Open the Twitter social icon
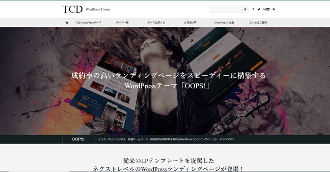Viewport: 330px width, 172px height. pyautogui.click(x=259, y=9)
